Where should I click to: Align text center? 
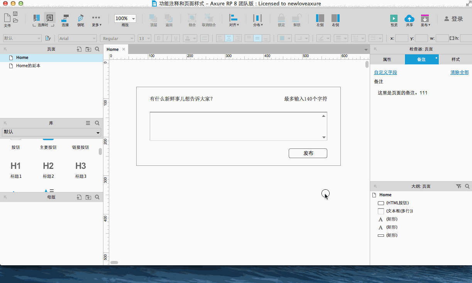click(x=229, y=38)
